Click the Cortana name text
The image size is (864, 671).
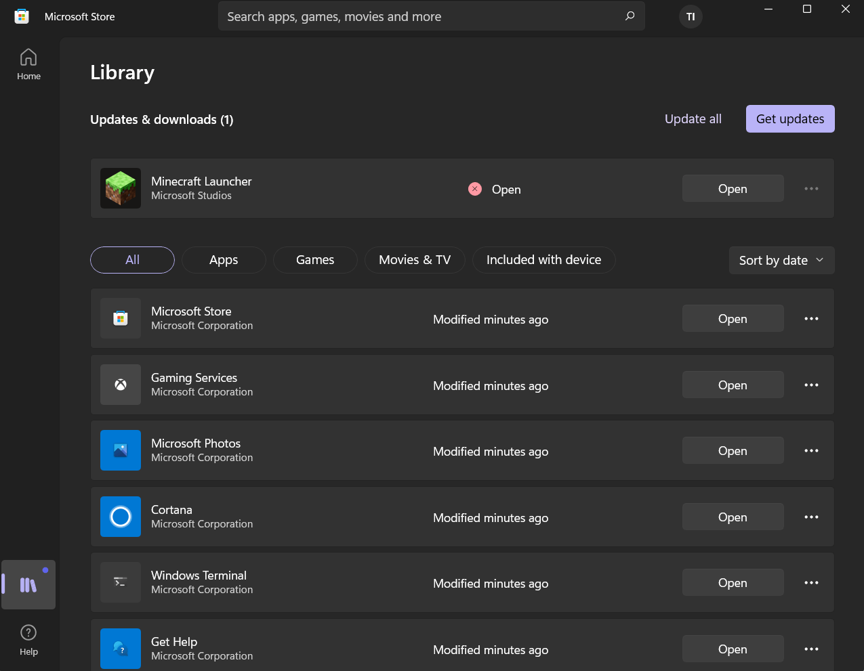(171, 510)
